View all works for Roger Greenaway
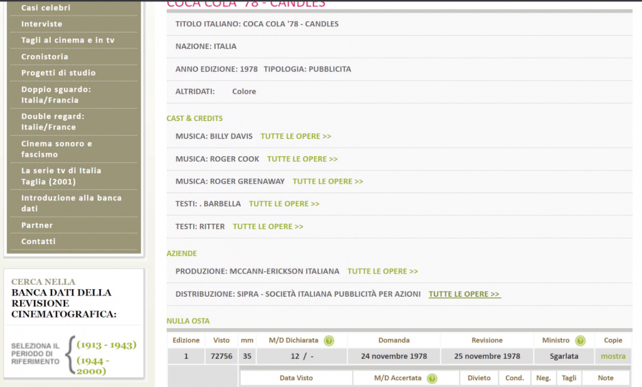This screenshot has height=387, width=642. [328, 181]
